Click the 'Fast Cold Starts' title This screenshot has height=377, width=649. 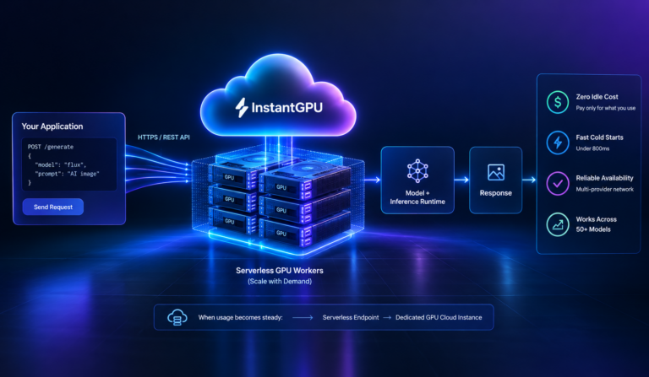(x=599, y=137)
